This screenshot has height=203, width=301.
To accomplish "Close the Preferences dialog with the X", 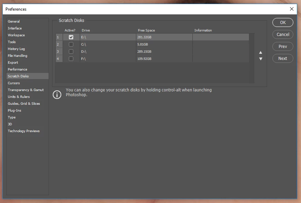I will pos(292,9).
